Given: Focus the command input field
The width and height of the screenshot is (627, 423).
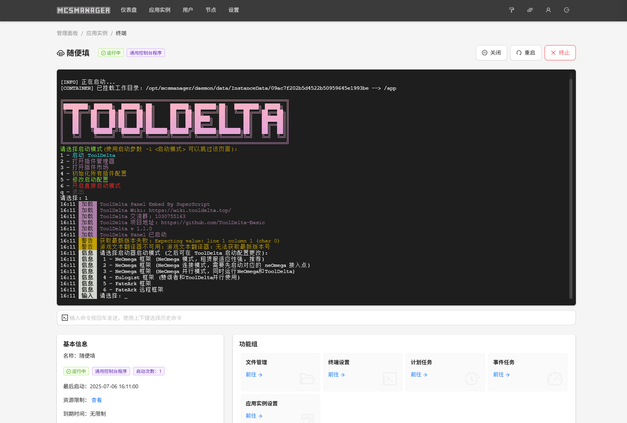Looking at the screenshot, I should click(x=317, y=318).
